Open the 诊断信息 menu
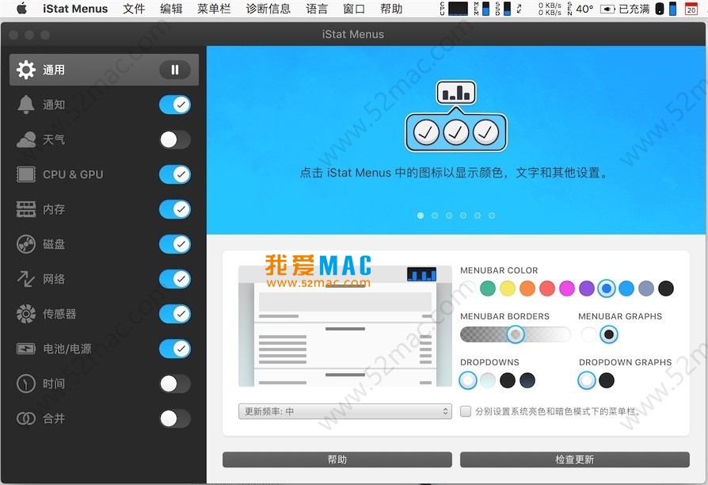 268,9
